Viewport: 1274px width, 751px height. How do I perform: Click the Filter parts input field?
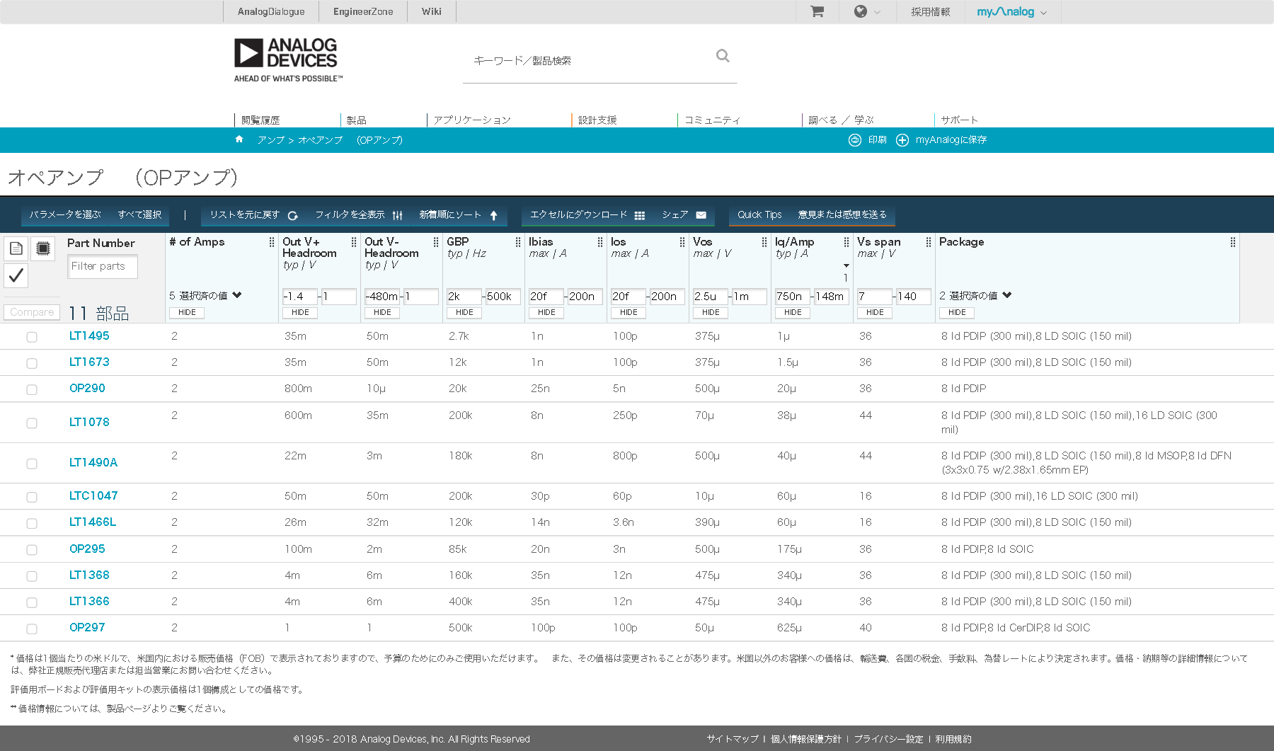[103, 266]
